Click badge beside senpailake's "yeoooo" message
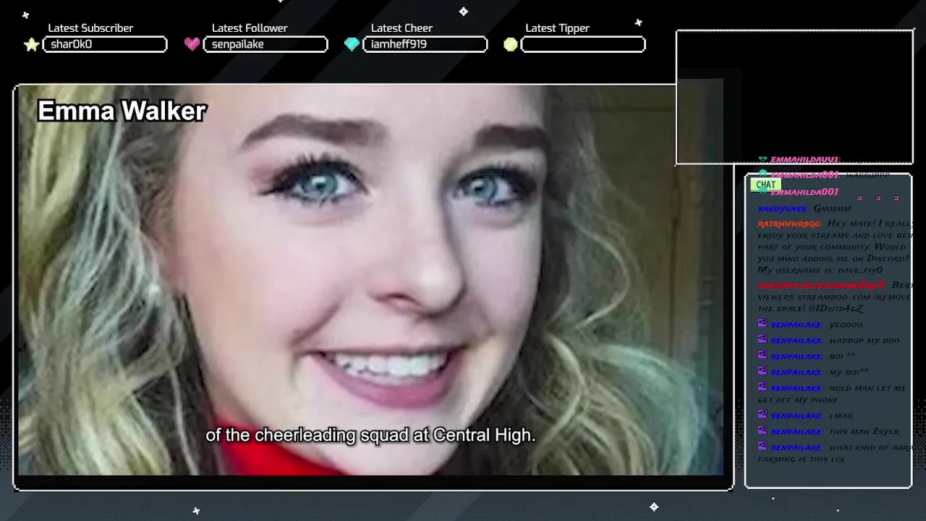926x521 pixels. [x=763, y=323]
